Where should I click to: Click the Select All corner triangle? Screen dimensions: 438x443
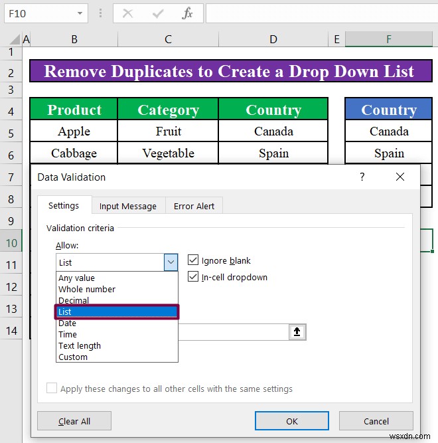click(x=15, y=39)
